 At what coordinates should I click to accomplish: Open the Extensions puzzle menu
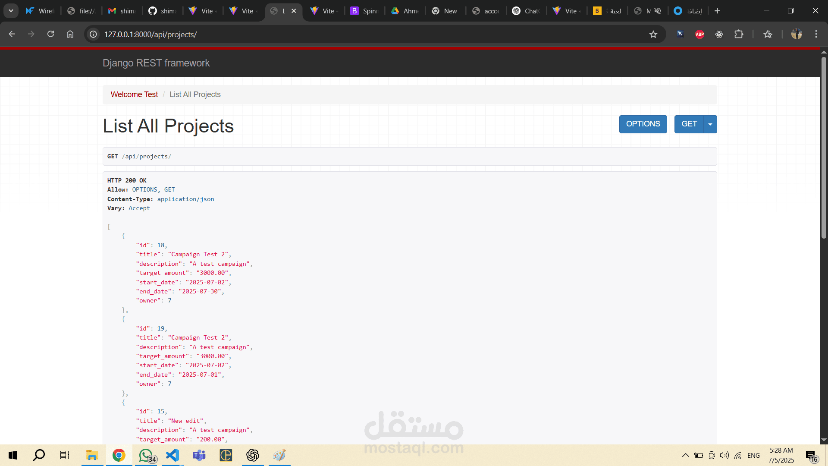click(739, 35)
